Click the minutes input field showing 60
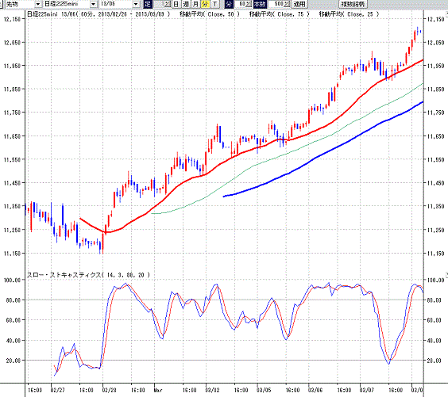 243,4
